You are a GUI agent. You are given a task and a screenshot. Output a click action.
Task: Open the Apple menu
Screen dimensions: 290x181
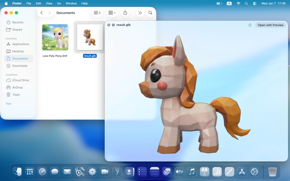6,3
